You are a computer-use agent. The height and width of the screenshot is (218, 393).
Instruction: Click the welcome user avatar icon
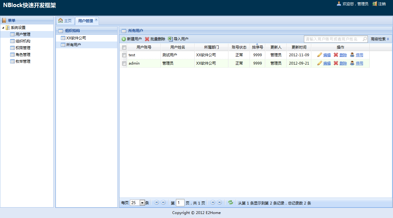pyautogui.click(x=339, y=4)
